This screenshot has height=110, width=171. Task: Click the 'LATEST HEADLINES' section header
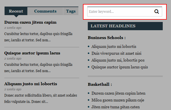[125, 26]
